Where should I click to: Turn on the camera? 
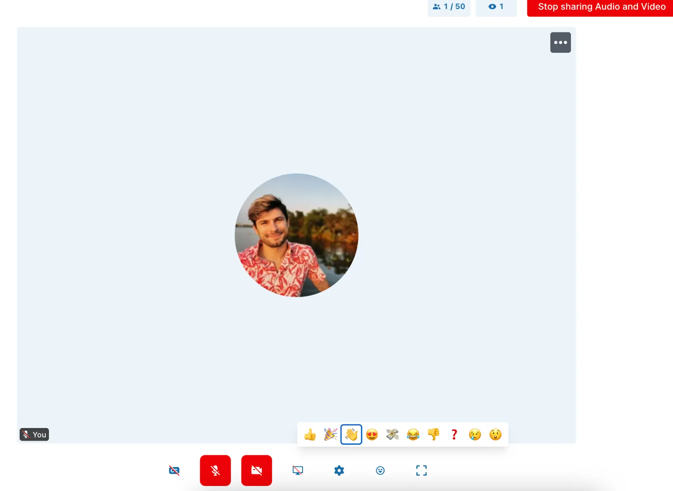[257, 470]
